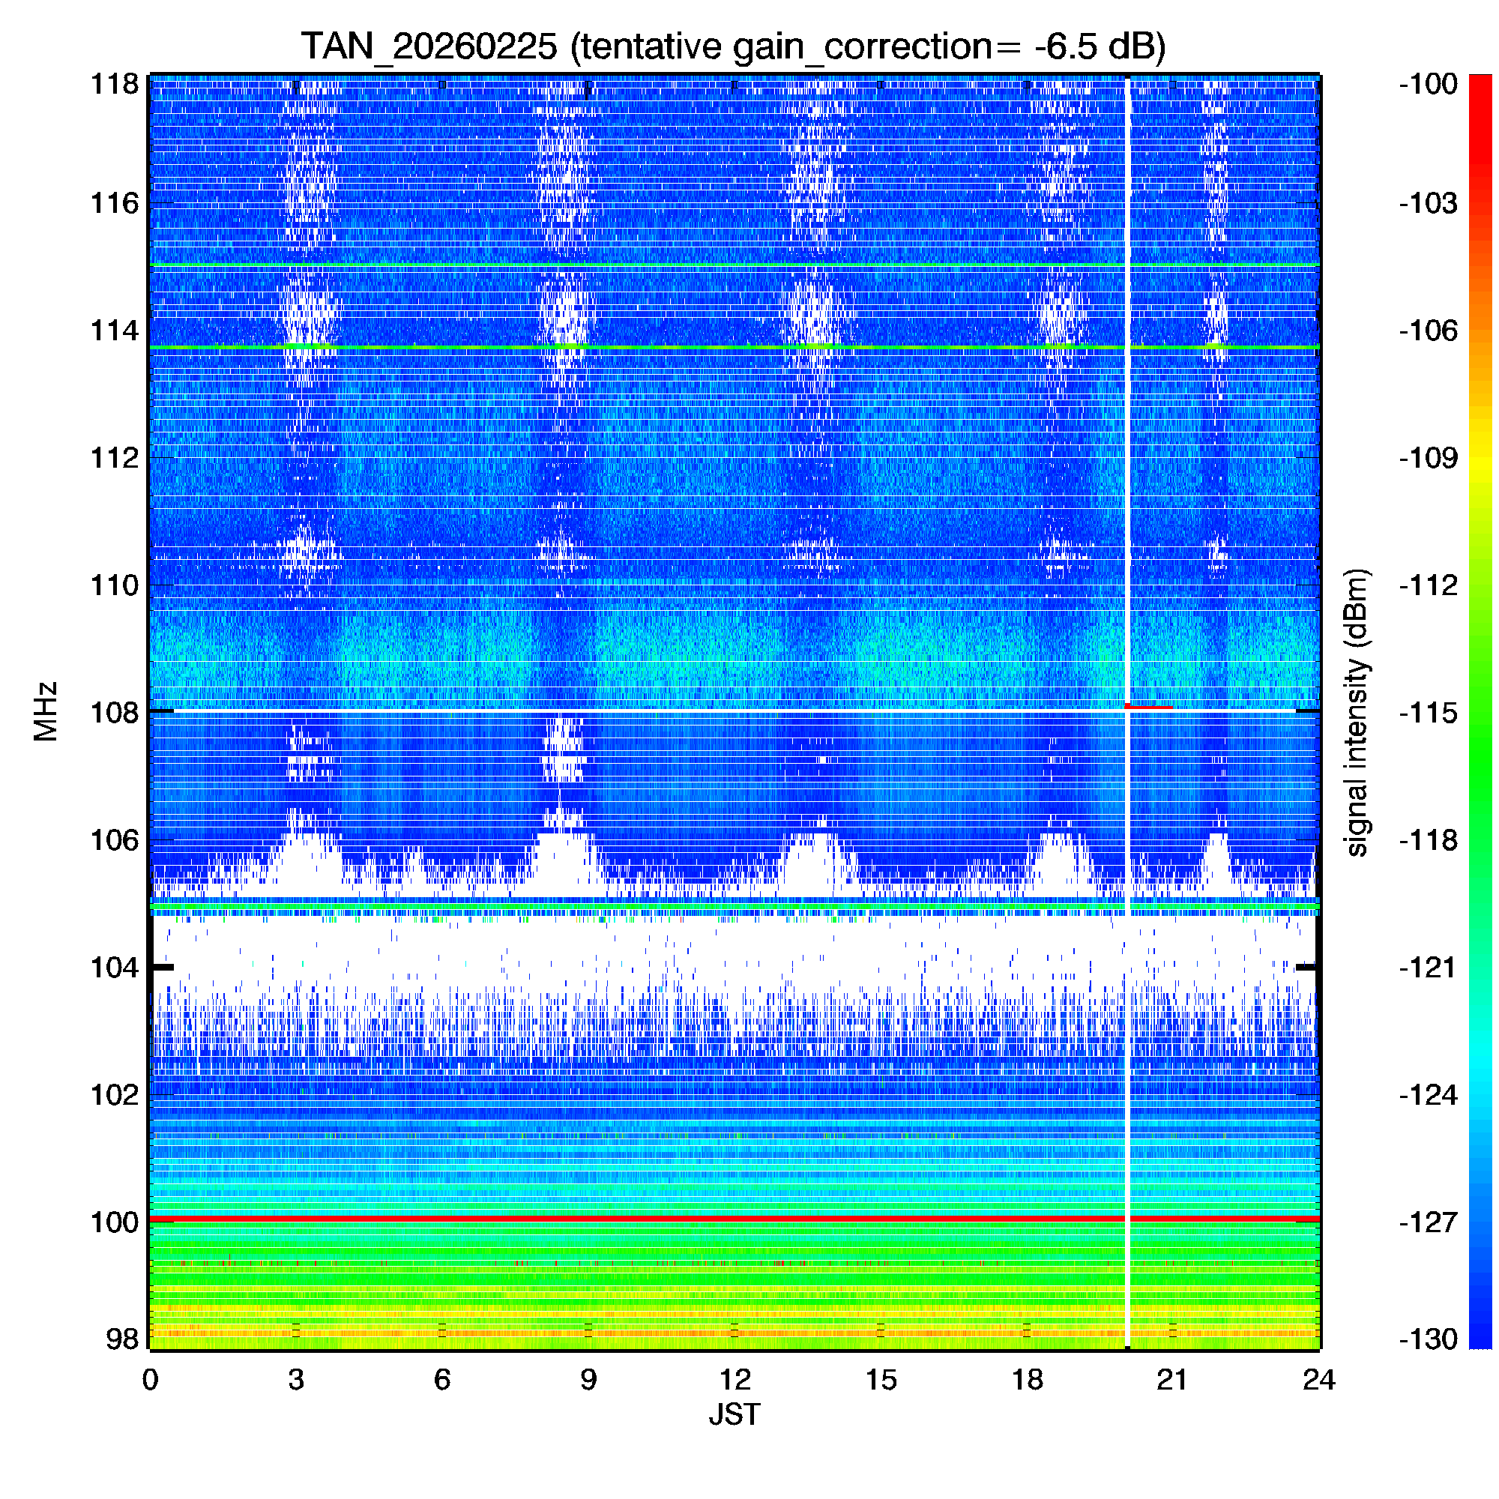Click the 104 tick label on the y-axis
This screenshot has width=1499, height=1499.
(x=115, y=968)
